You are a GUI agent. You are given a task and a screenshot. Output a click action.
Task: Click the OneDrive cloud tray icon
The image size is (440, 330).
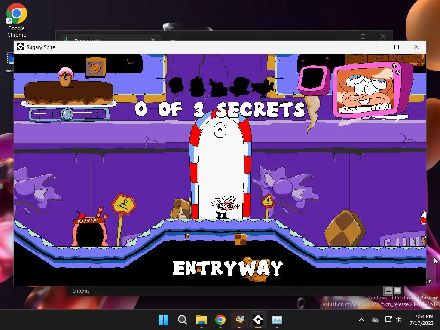pos(375,320)
